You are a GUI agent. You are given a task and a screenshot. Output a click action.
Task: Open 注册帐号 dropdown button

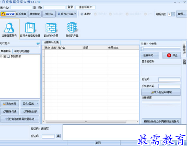[150, 55]
